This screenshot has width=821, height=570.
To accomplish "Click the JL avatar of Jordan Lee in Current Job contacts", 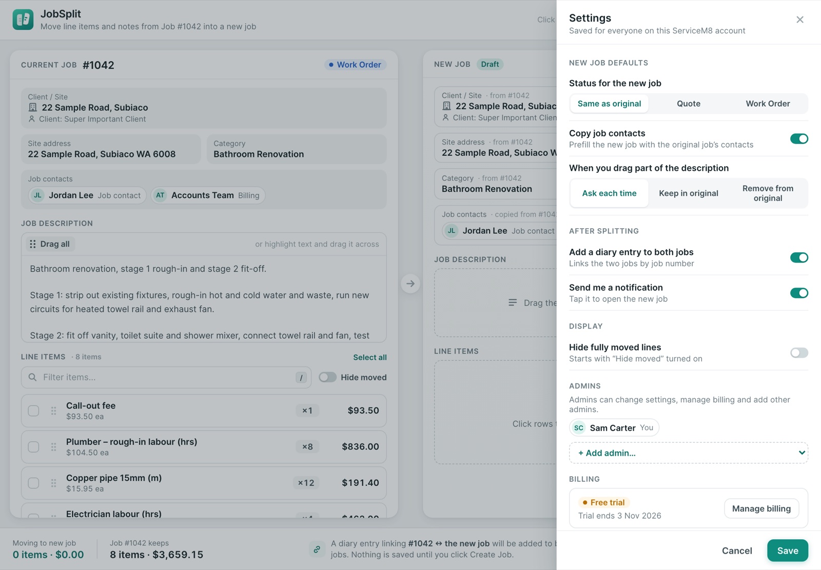I will click(x=37, y=195).
